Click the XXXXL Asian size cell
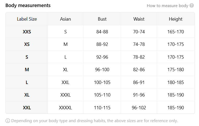199x126 pixels. [65, 108]
